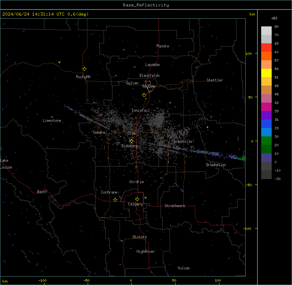Click the Innisfail town label

[x=141, y=110]
